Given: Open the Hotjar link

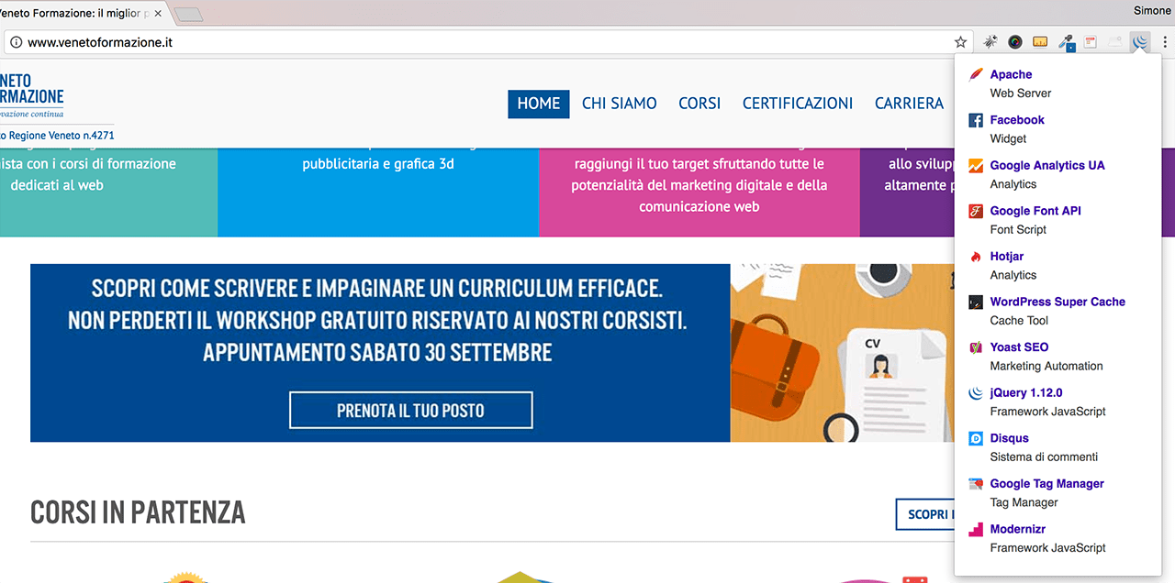Looking at the screenshot, I should point(1007,257).
